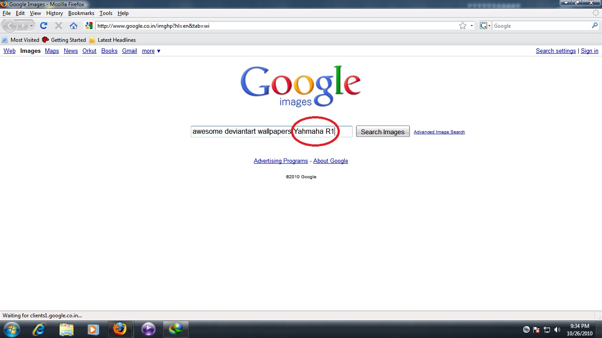The width and height of the screenshot is (602, 338).
Task: Click the Action Center flag tray icon
Action: pos(537,330)
